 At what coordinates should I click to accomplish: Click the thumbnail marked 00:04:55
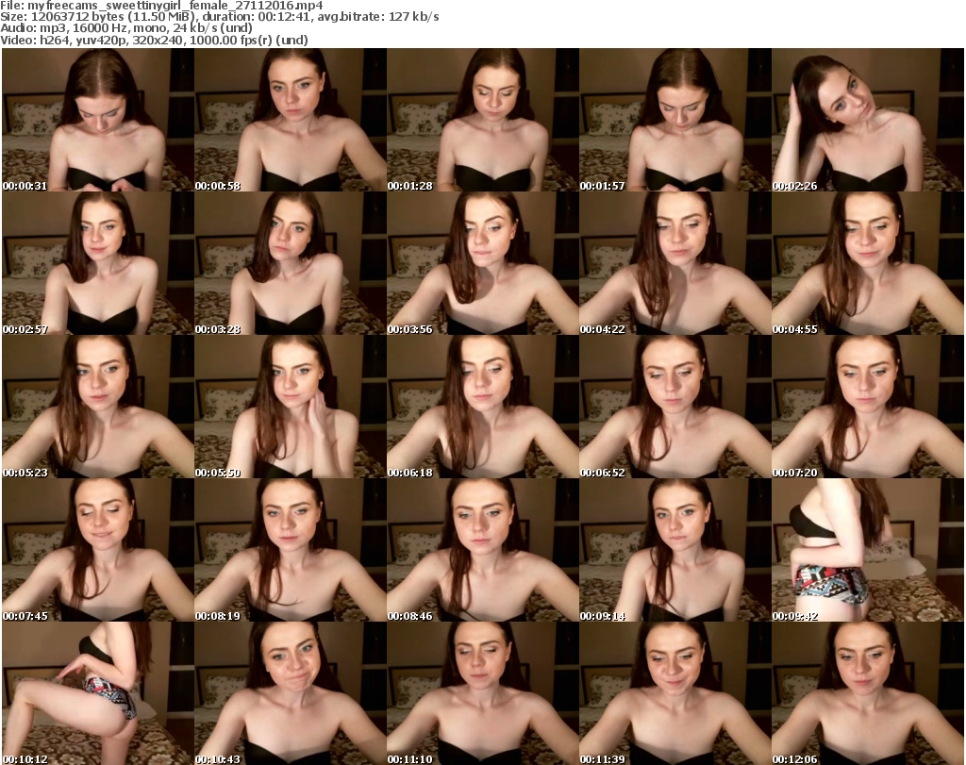(867, 263)
